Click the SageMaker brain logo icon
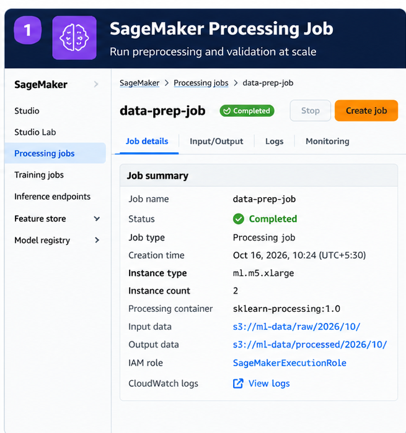Screen dimensions: 406x433 click(74, 38)
